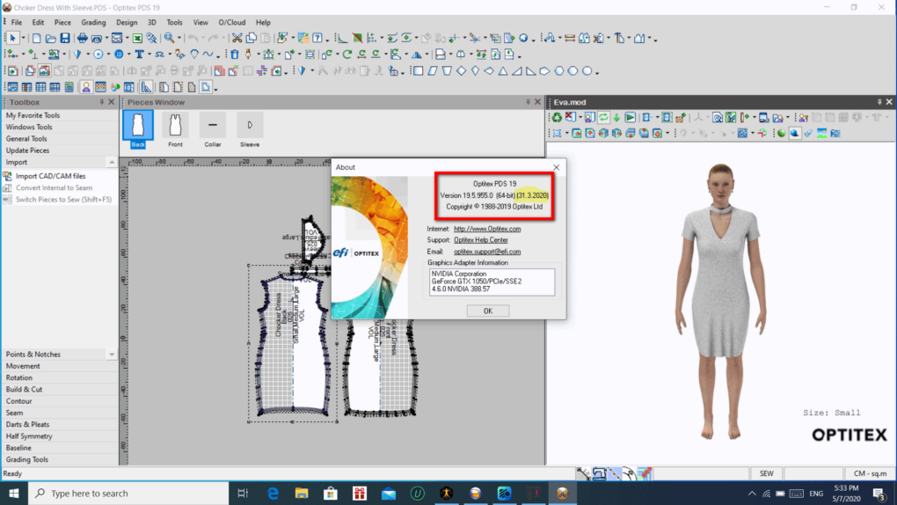Expand the Points & Notches section
This screenshot has height=505, width=897.
pos(112,355)
